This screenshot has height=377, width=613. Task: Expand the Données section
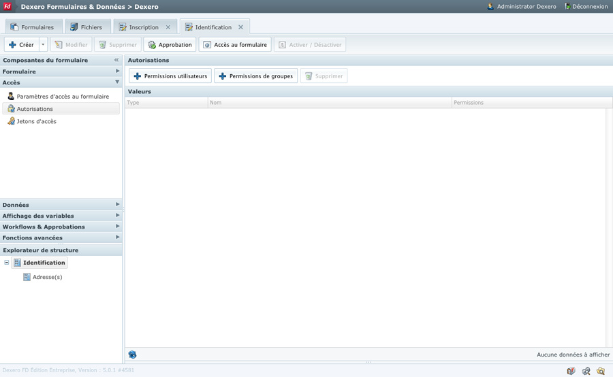coord(61,205)
